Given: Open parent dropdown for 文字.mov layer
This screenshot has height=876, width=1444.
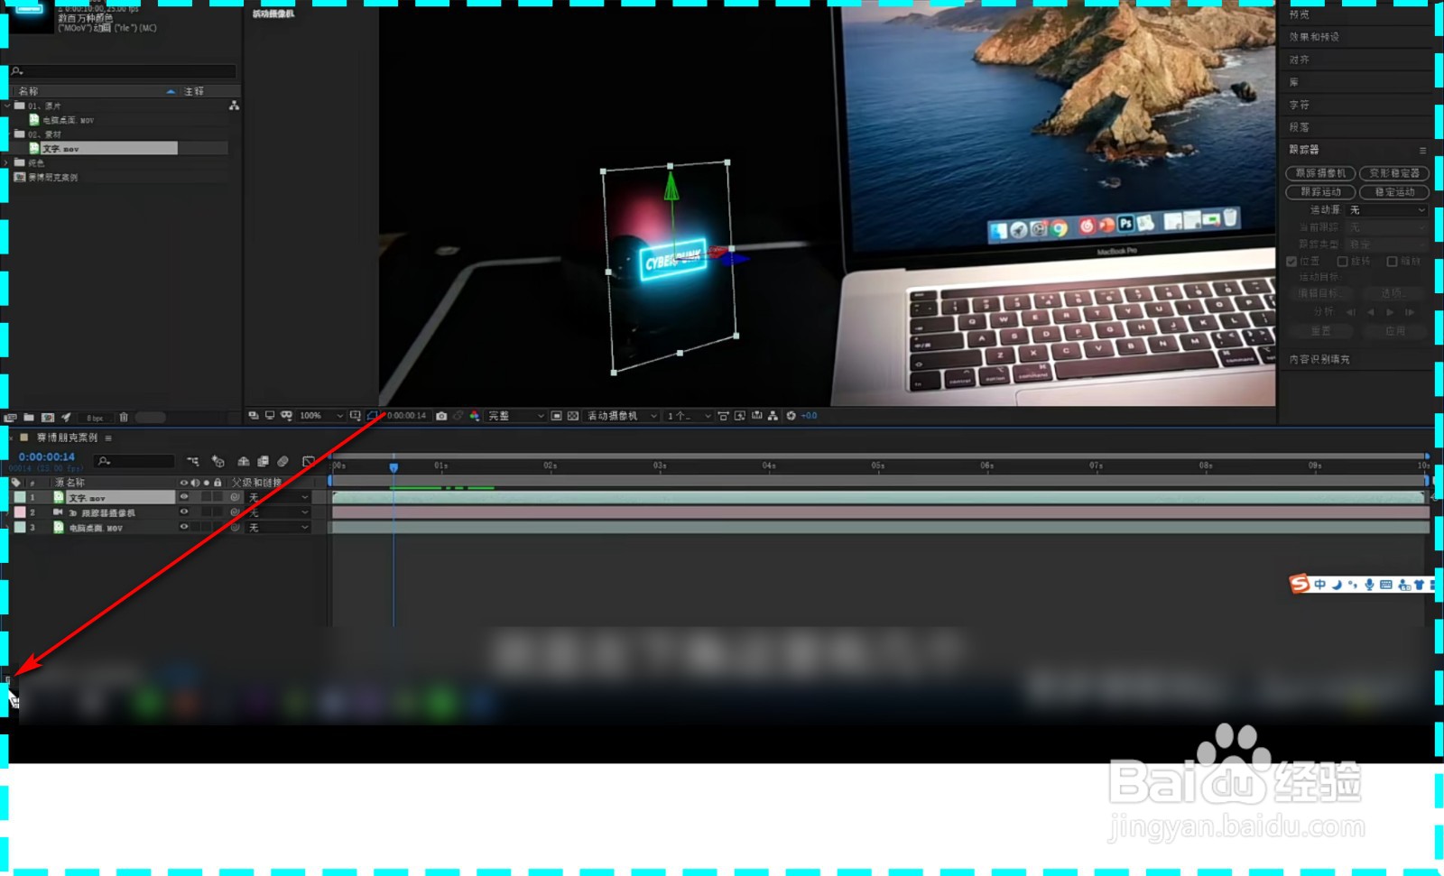Looking at the screenshot, I should click(x=278, y=497).
